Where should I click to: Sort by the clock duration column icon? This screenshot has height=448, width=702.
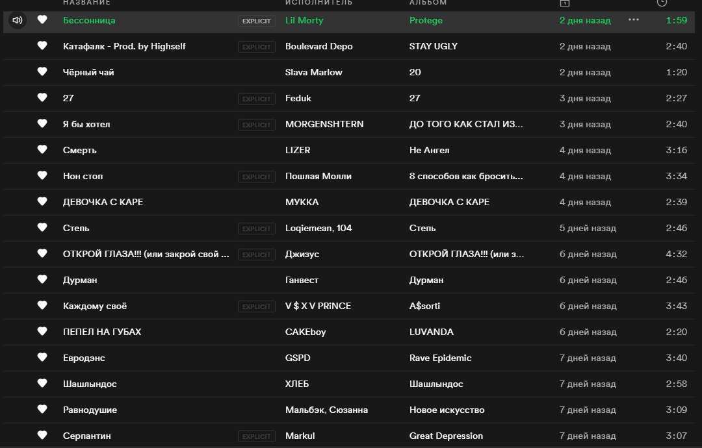pyautogui.click(x=662, y=3)
